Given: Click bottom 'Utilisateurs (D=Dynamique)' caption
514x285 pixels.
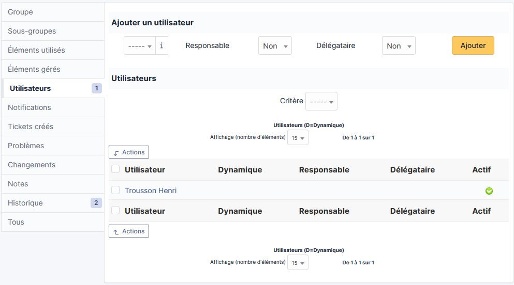Looking at the screenshot, I should (x=309, y=250).
